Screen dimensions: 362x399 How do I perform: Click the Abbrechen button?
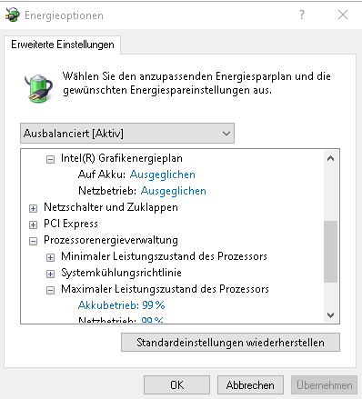point(250,385)
